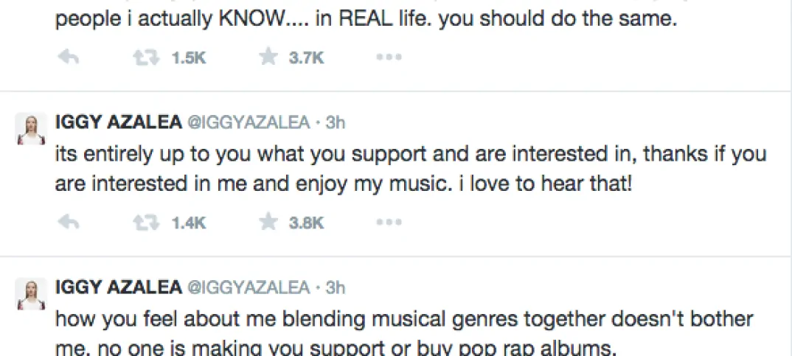Open more options on the 3.7K-favorites tweet
The image size is (792, 356).
(388, 58)
